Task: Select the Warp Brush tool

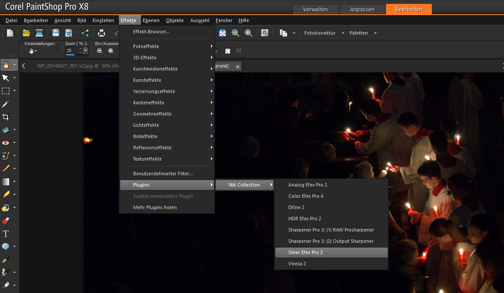Action: (6, 272)
